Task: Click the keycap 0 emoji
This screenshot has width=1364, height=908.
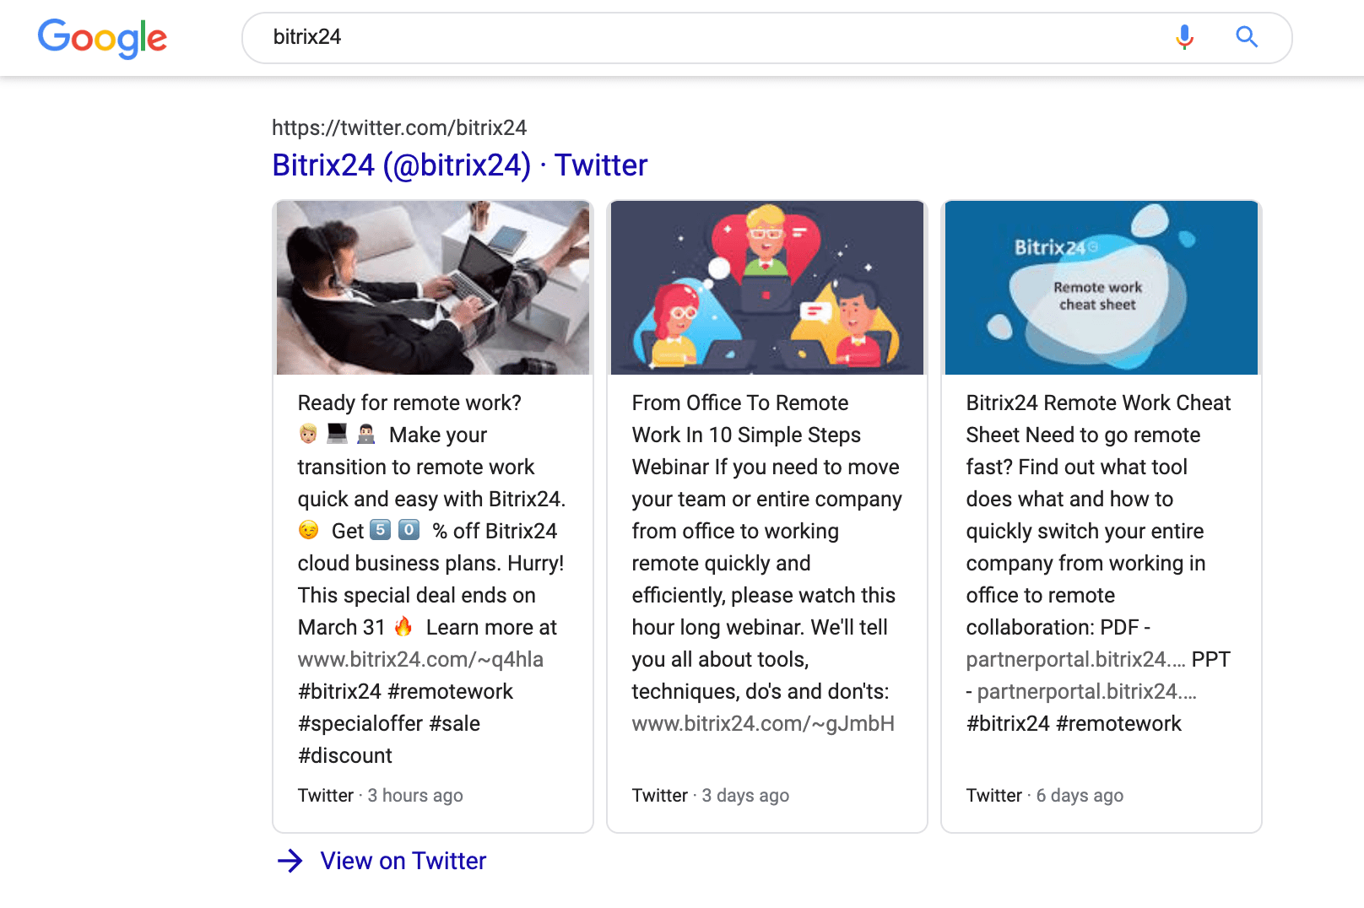Action: point(409,530)
